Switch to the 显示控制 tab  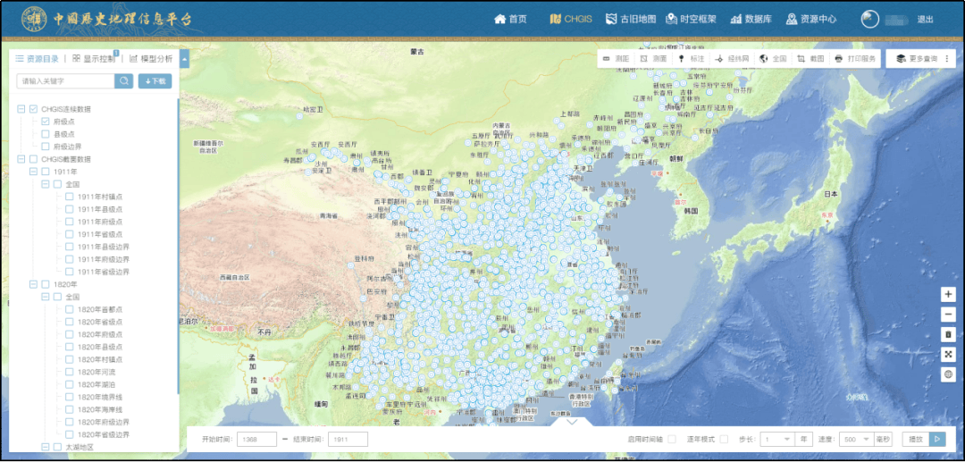click(94, 59)
